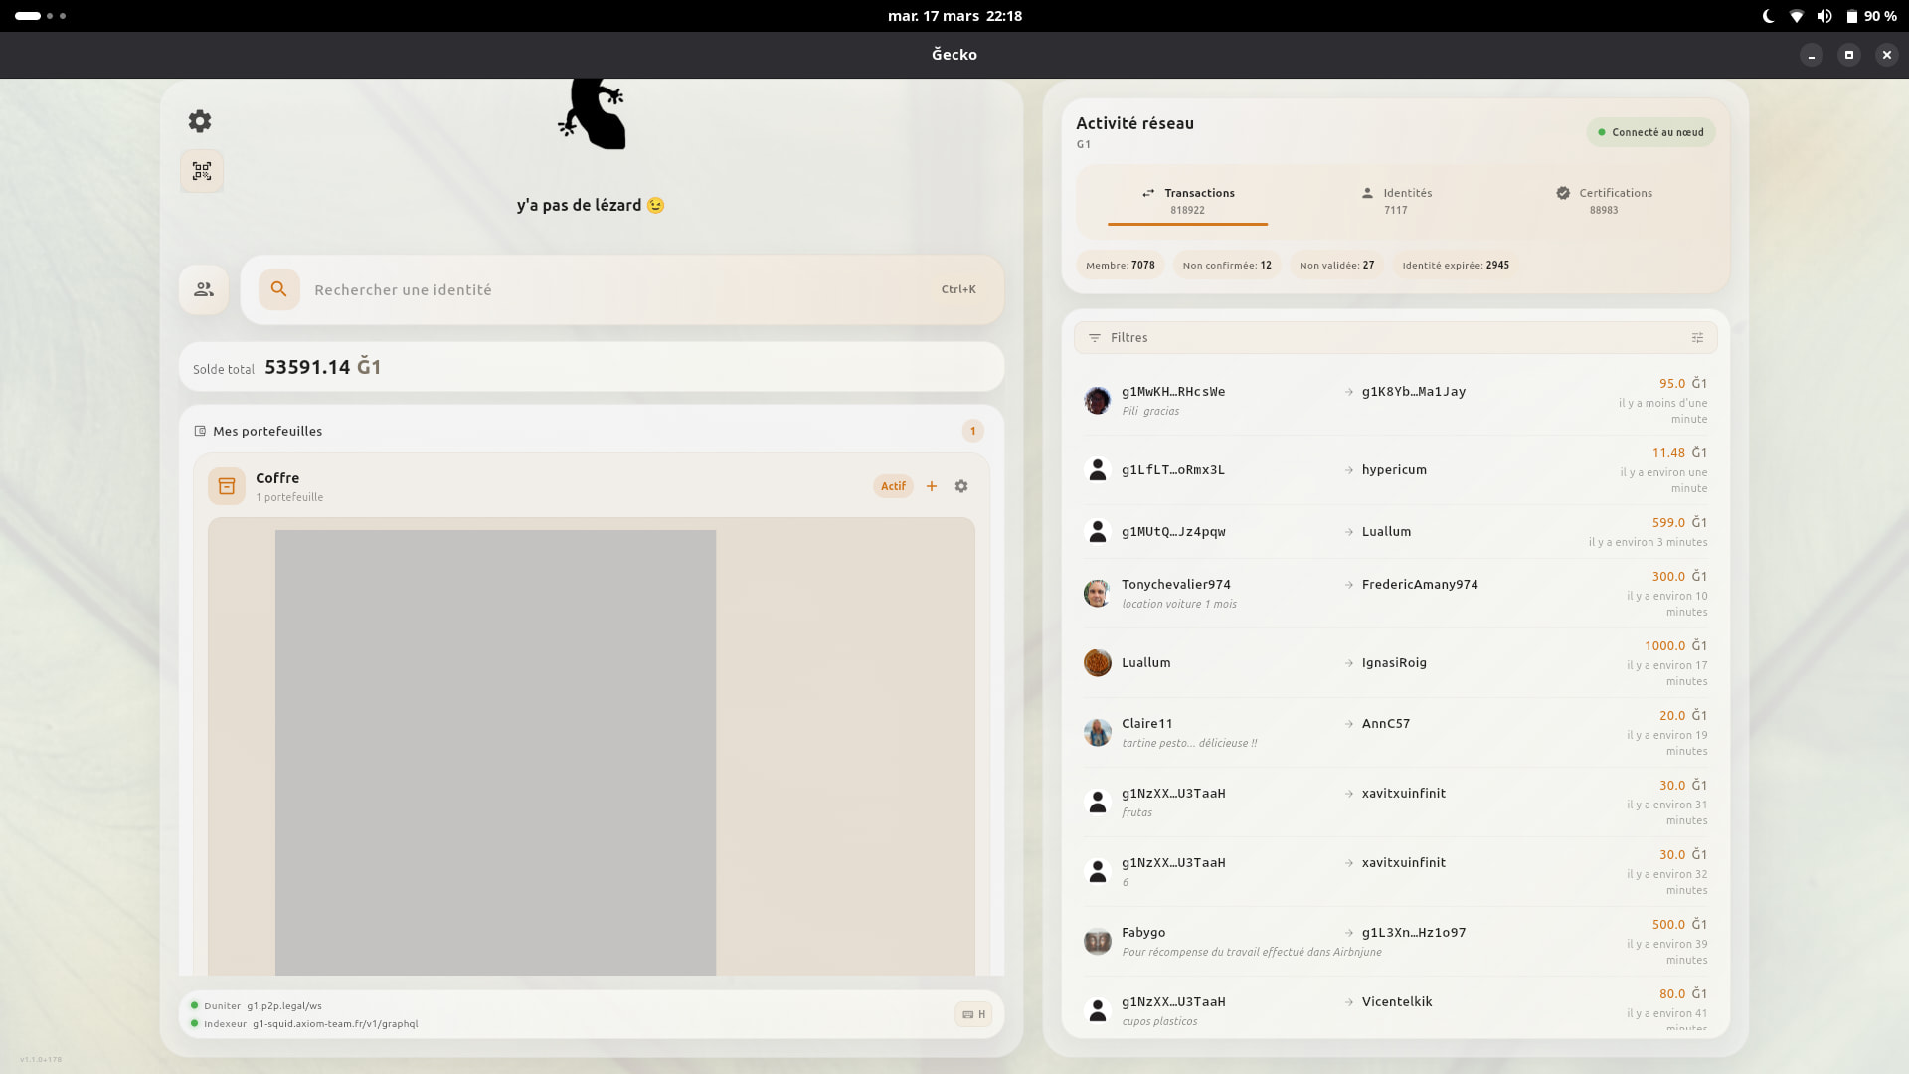Click the Identité expirée: 2945 chip
This screenshot has height=1074, width=1909.
pyautogui.click(x=1455, y=266)
